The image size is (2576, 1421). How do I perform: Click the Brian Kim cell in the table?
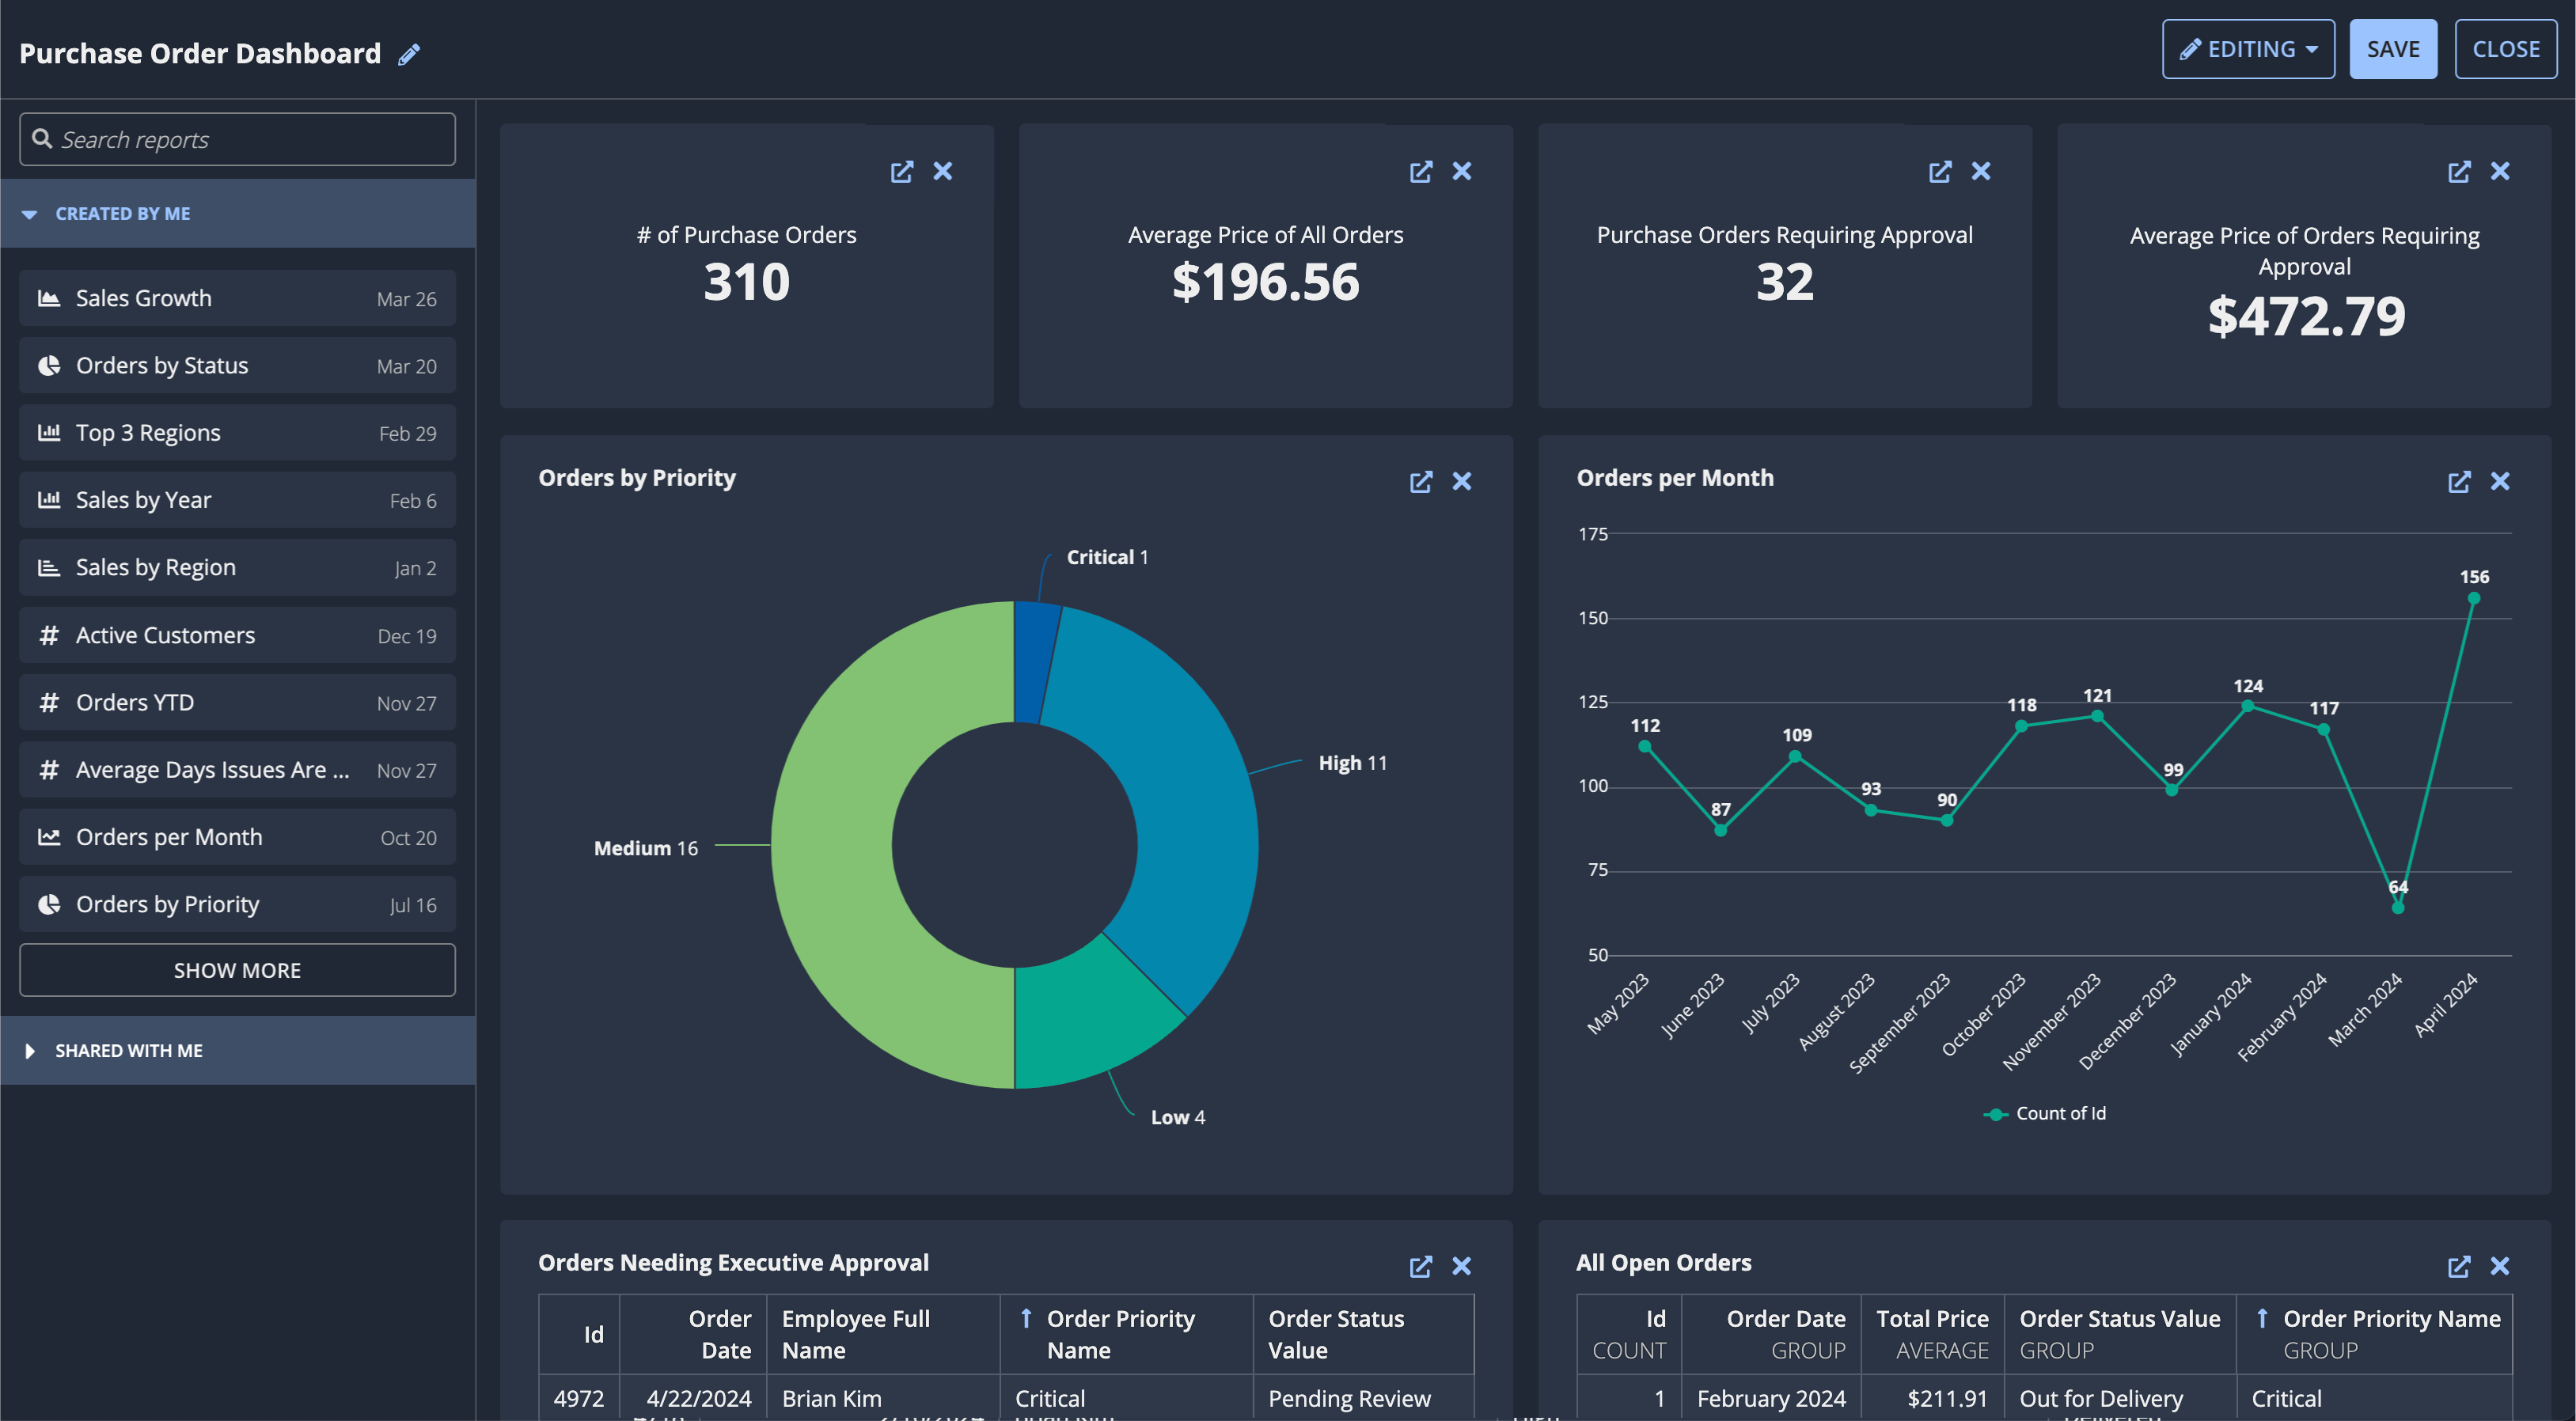pyautogui.click(x=883, y=1398)
